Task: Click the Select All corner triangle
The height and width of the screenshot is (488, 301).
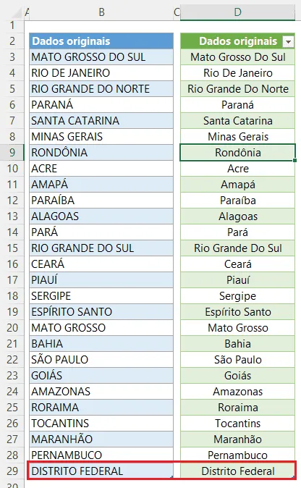Action: click(x=18, y=12)
